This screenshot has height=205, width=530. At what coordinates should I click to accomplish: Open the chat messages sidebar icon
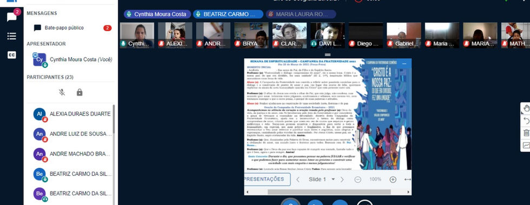11,17
